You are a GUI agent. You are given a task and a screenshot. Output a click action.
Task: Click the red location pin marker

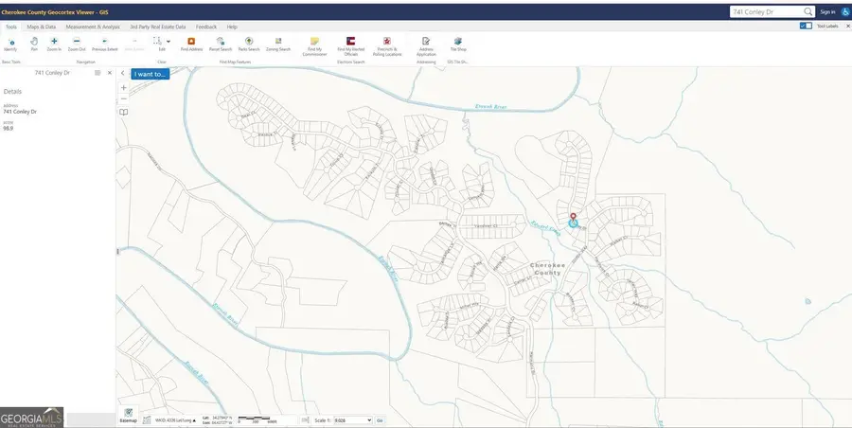573,218
